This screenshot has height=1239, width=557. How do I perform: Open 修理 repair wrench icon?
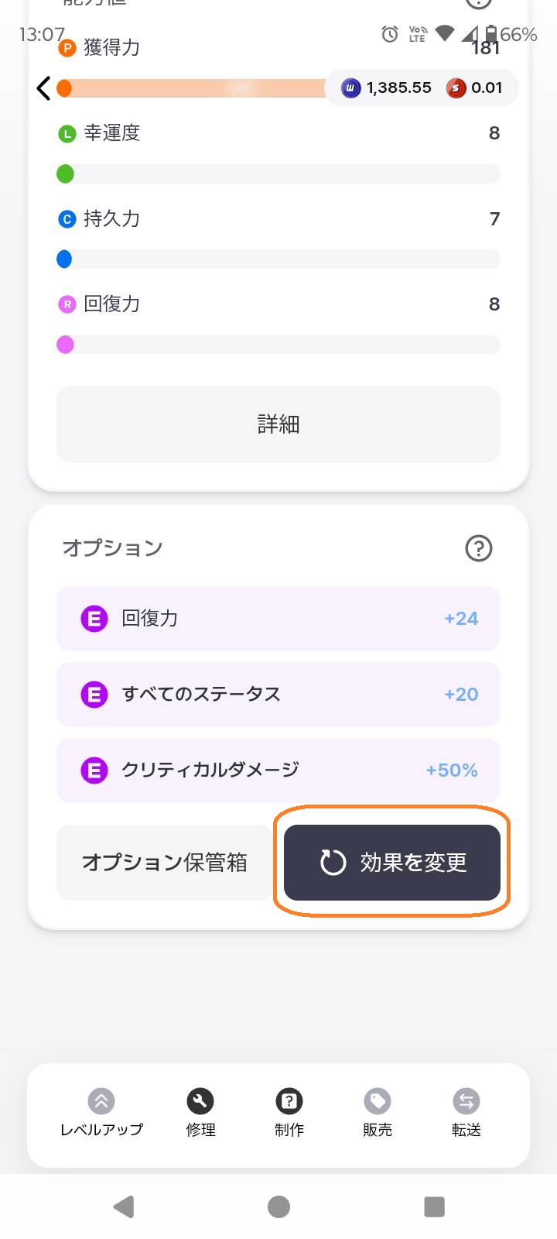(200, 1101)
